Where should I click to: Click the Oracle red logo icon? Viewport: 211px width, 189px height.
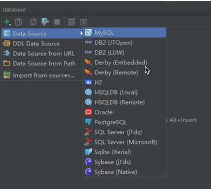[x=88, y=112]
